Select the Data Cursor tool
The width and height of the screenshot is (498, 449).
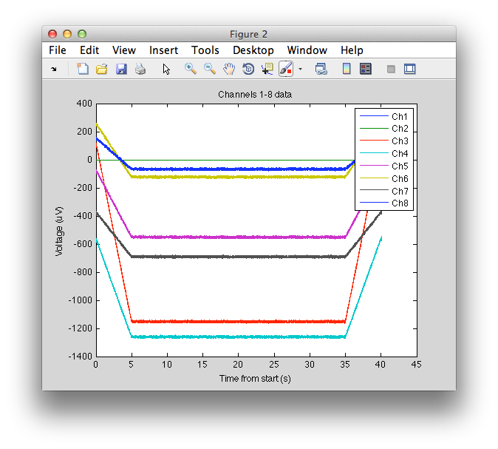tap(267, 69)
